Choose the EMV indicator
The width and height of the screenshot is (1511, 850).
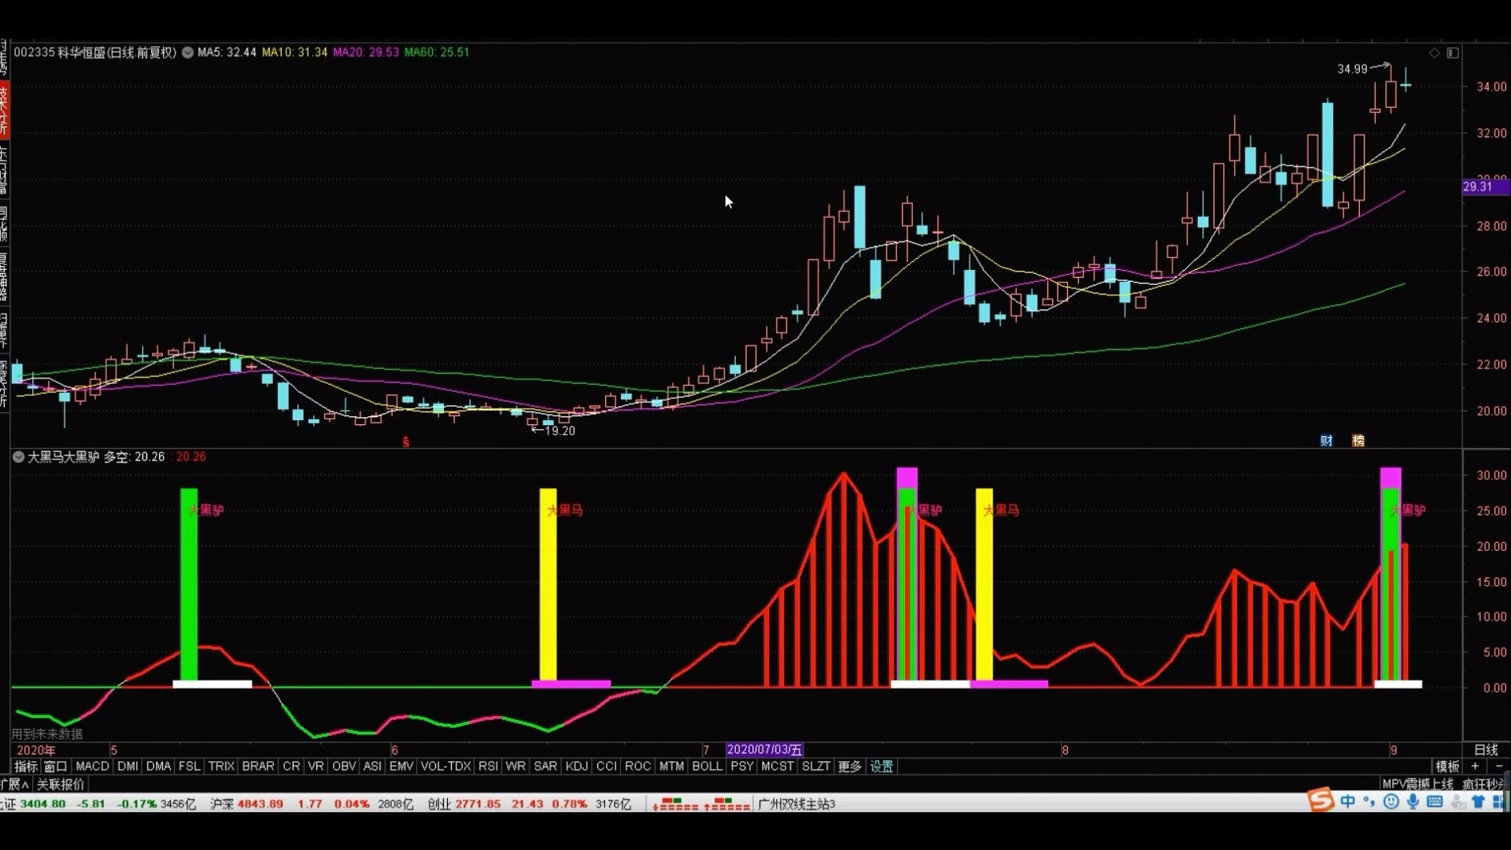click(x=401, y=766)
